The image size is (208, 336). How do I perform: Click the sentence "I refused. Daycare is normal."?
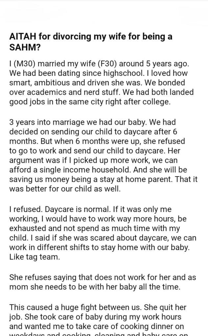coord(54,209)
